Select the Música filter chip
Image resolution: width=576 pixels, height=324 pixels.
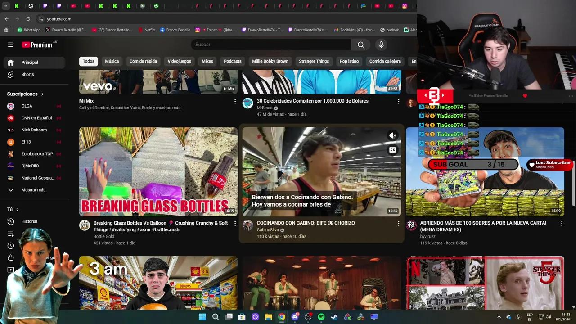(112, 61)
